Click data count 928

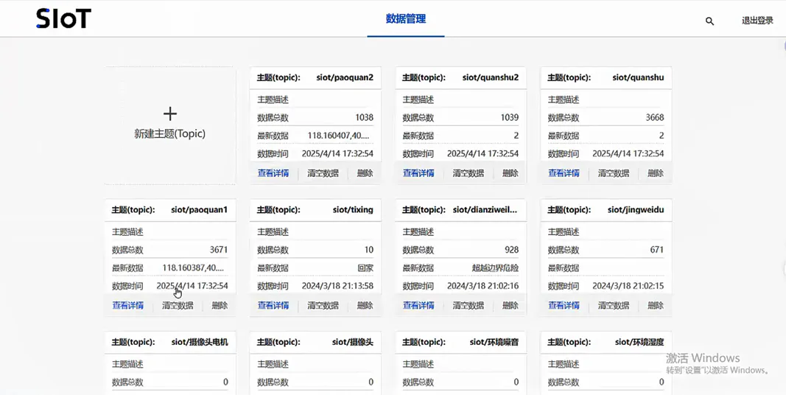pos(512,250)
